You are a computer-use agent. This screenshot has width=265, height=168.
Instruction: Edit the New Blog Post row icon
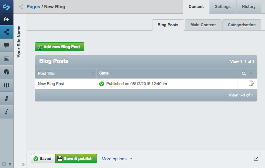pos(251,83)
